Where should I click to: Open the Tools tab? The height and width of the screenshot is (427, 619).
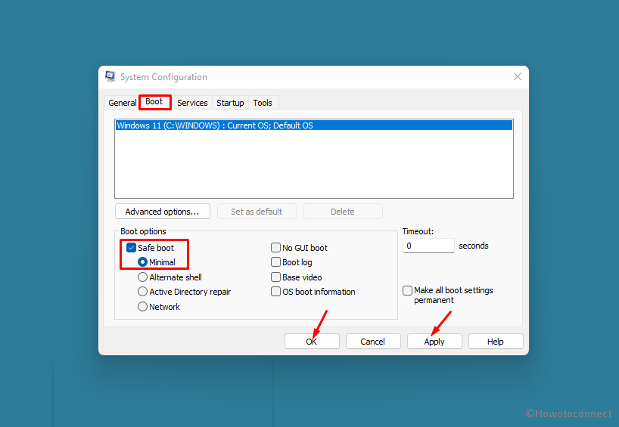pos(263,103)
